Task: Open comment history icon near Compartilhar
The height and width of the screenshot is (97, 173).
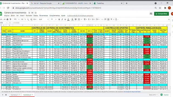Action: 151,14
